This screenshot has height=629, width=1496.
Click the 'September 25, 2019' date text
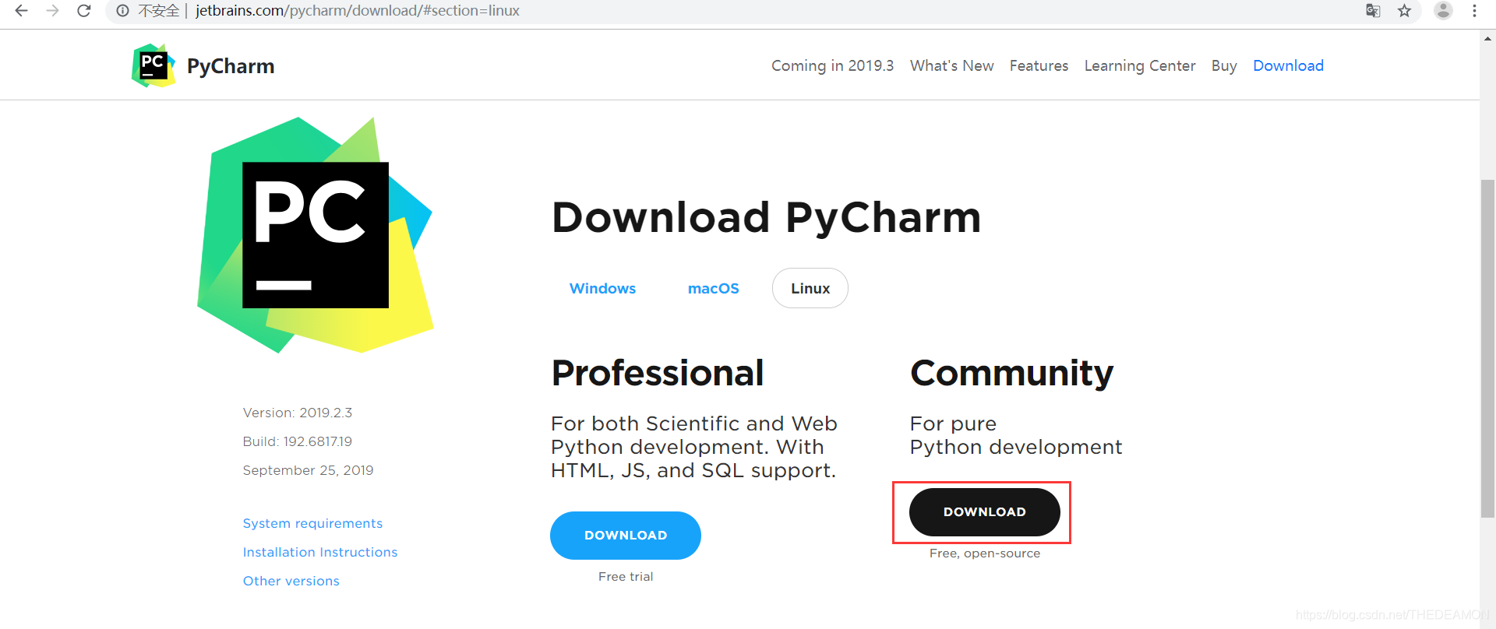point(308,470)
